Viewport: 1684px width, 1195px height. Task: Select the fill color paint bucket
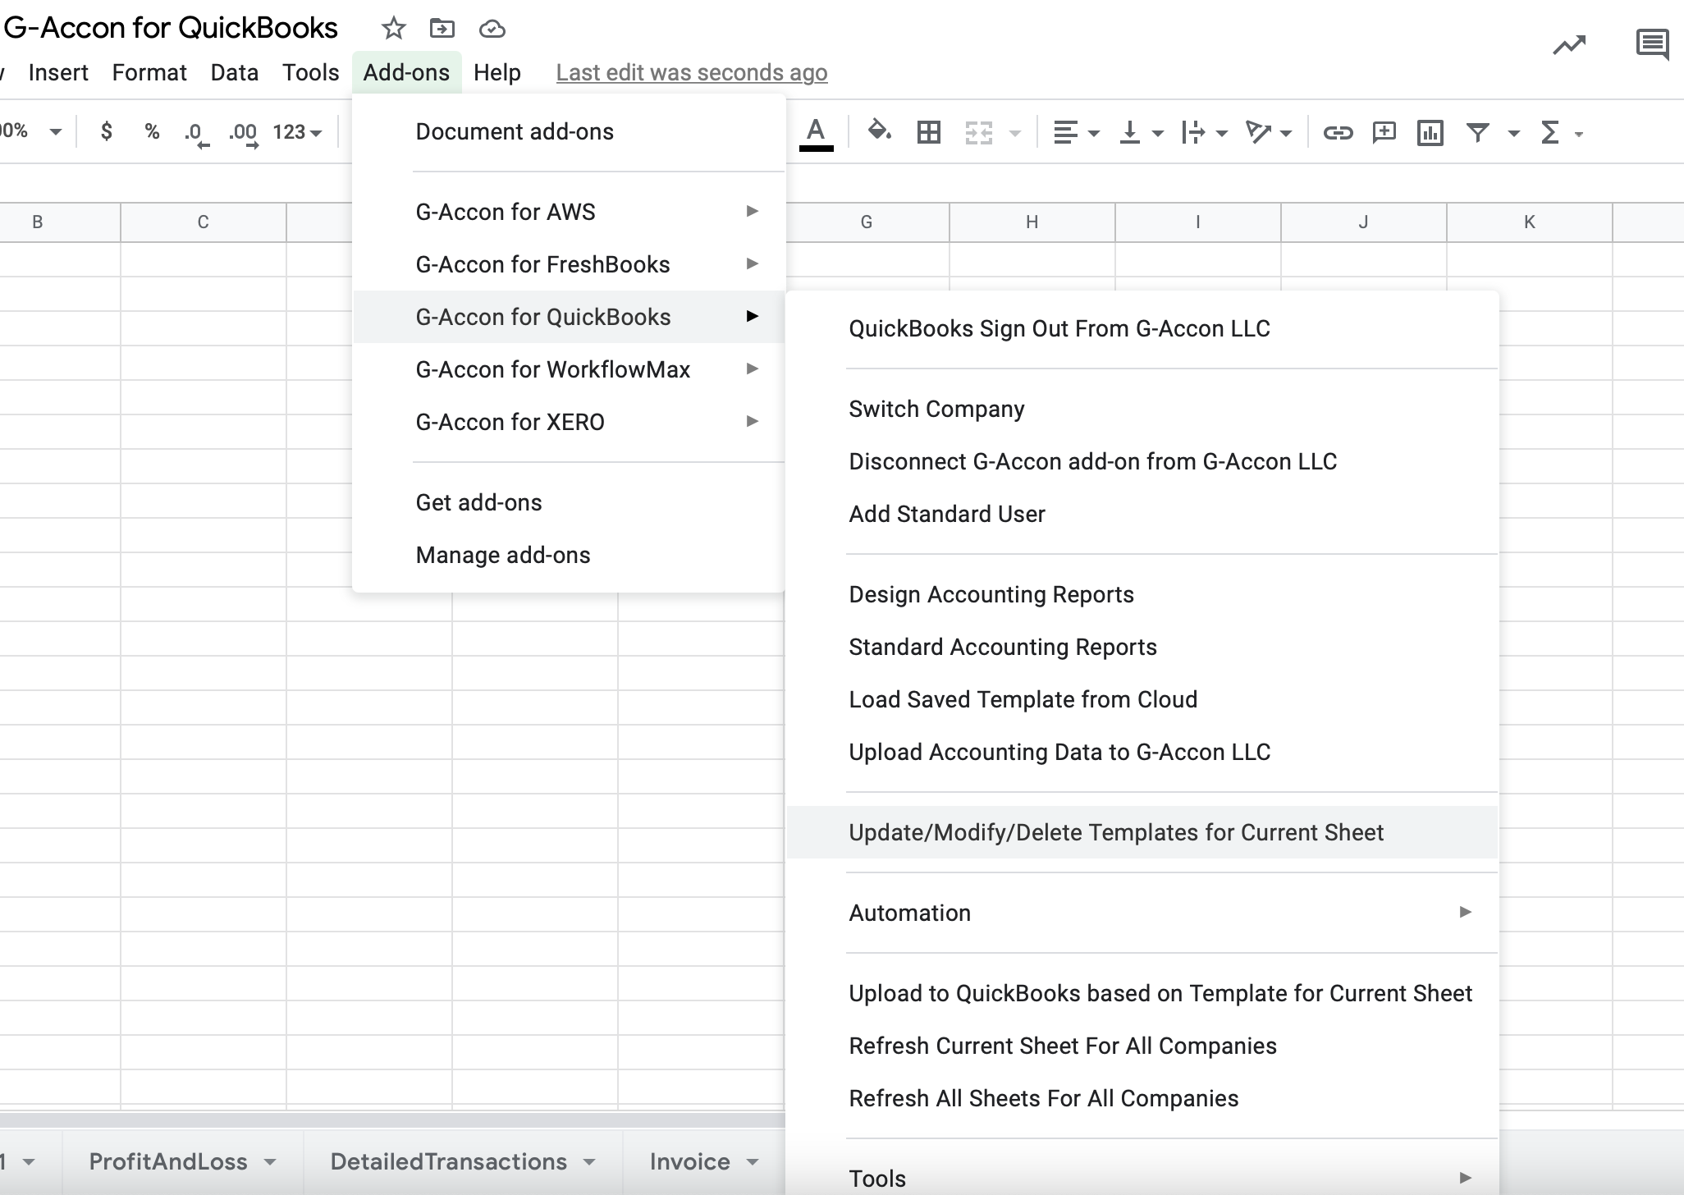880,131
